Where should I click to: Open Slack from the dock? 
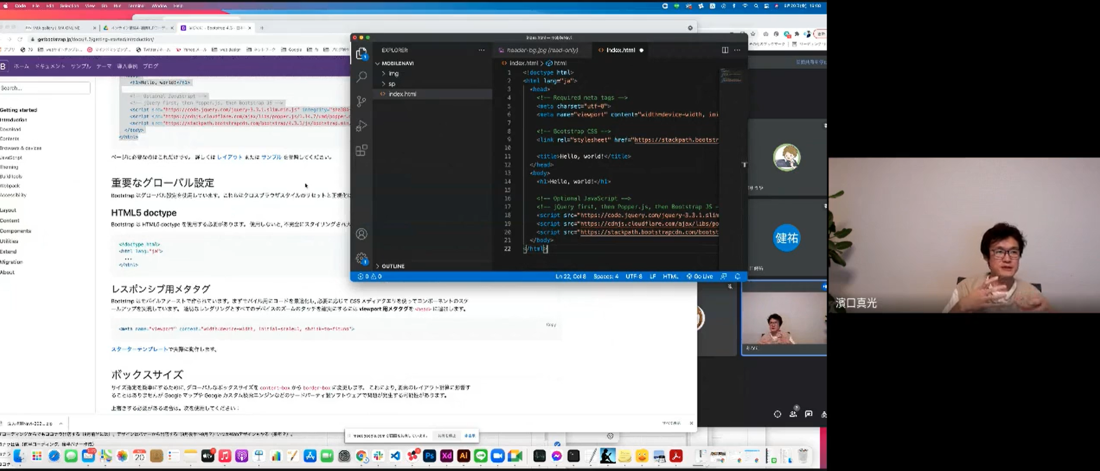tap(378, 456)
